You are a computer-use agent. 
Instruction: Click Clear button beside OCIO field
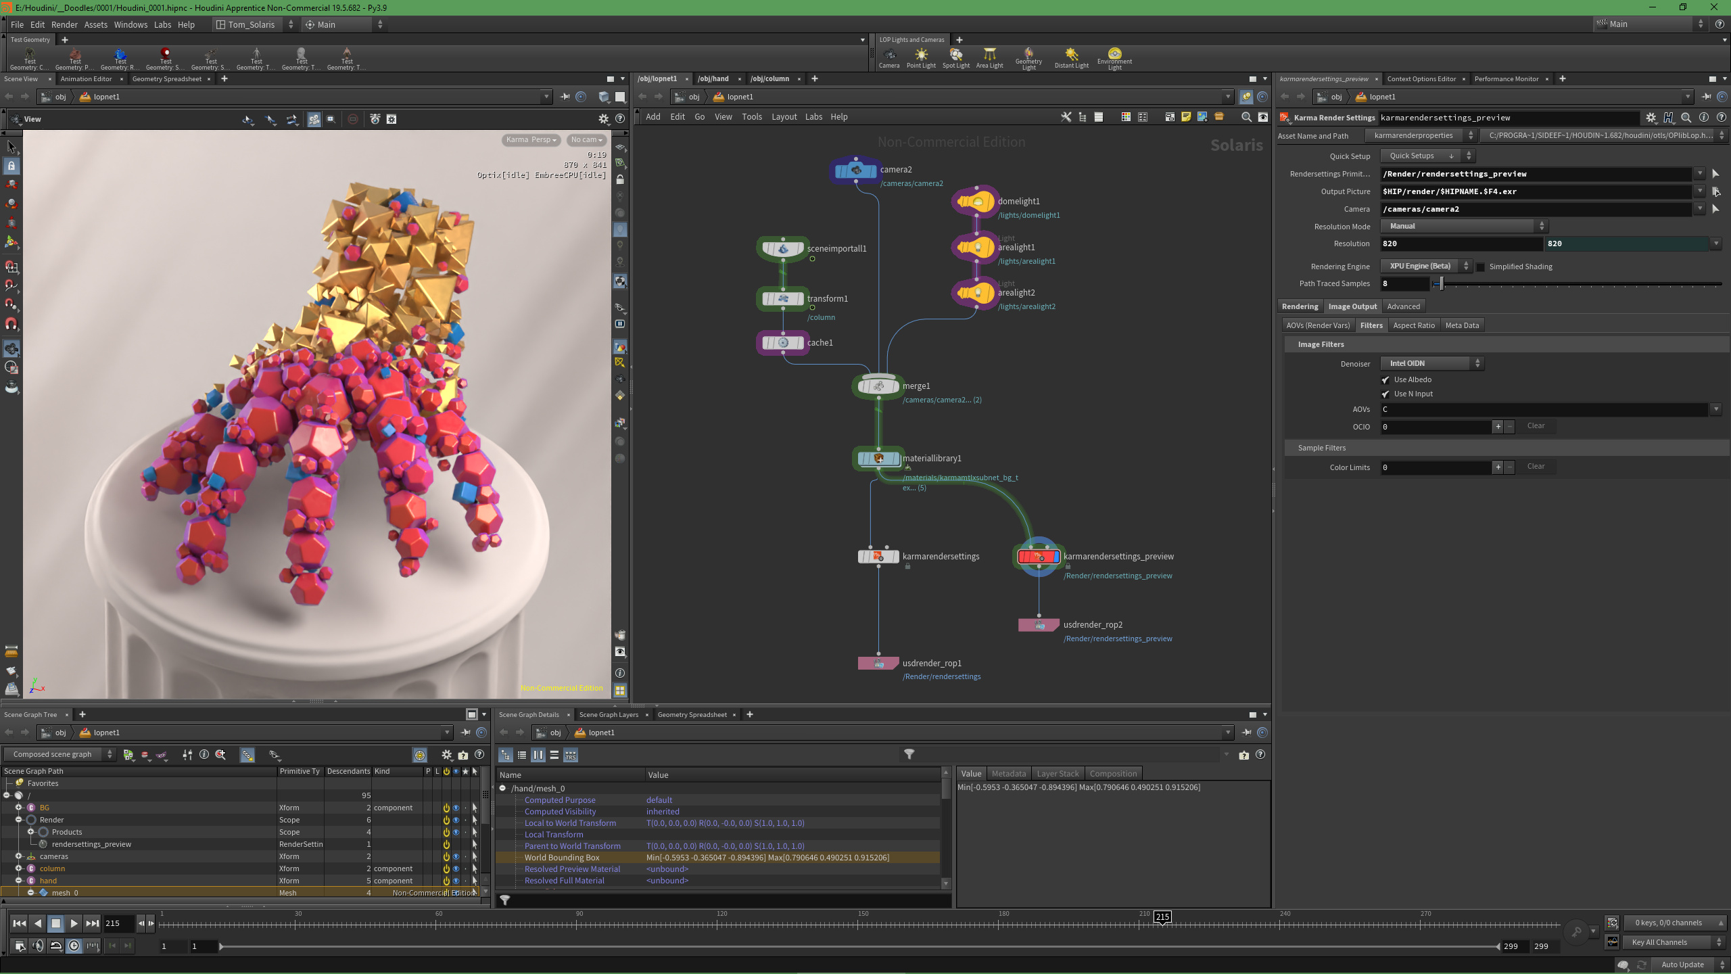coord(1536,426)
